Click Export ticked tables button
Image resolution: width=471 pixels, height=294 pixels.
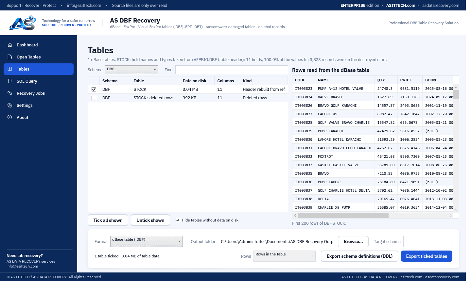[x=427, y=256]
